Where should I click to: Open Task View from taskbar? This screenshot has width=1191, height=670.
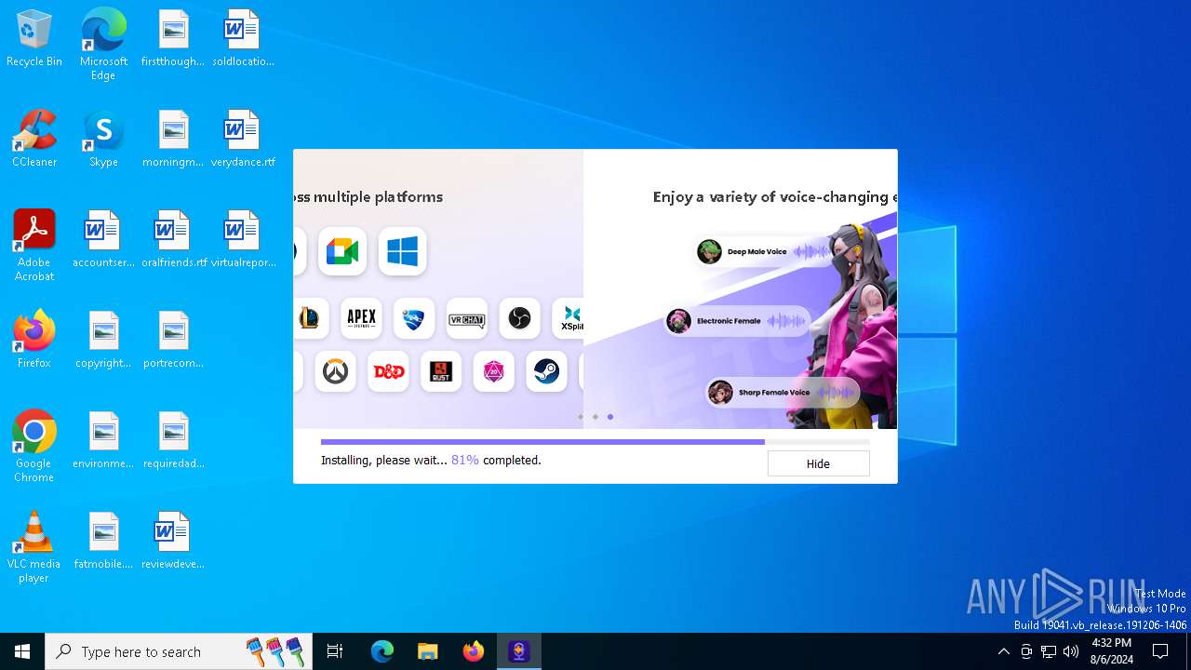pyautogui.click(x=335, y=651)
